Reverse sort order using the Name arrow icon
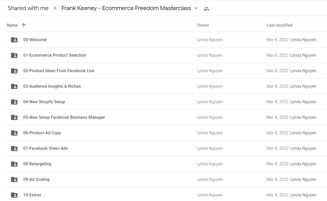Viewport: 327px width, 201px height. point(24,25)
